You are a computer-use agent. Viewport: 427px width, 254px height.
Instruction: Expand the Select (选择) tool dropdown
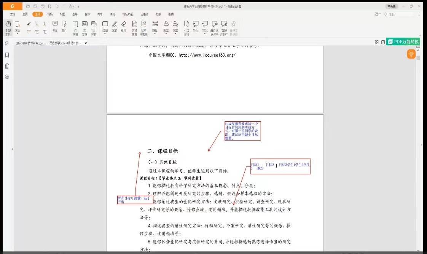pos(17,32)
